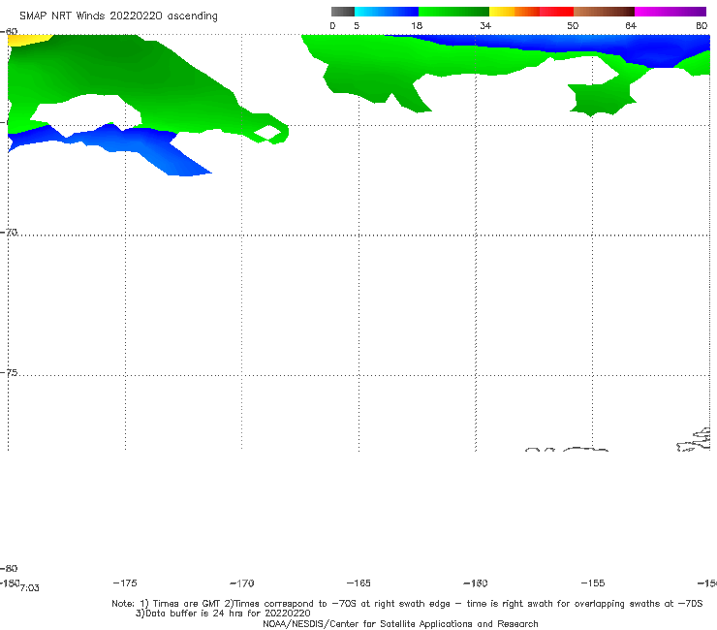Click the latitude label '-75'

pos(9,372)
